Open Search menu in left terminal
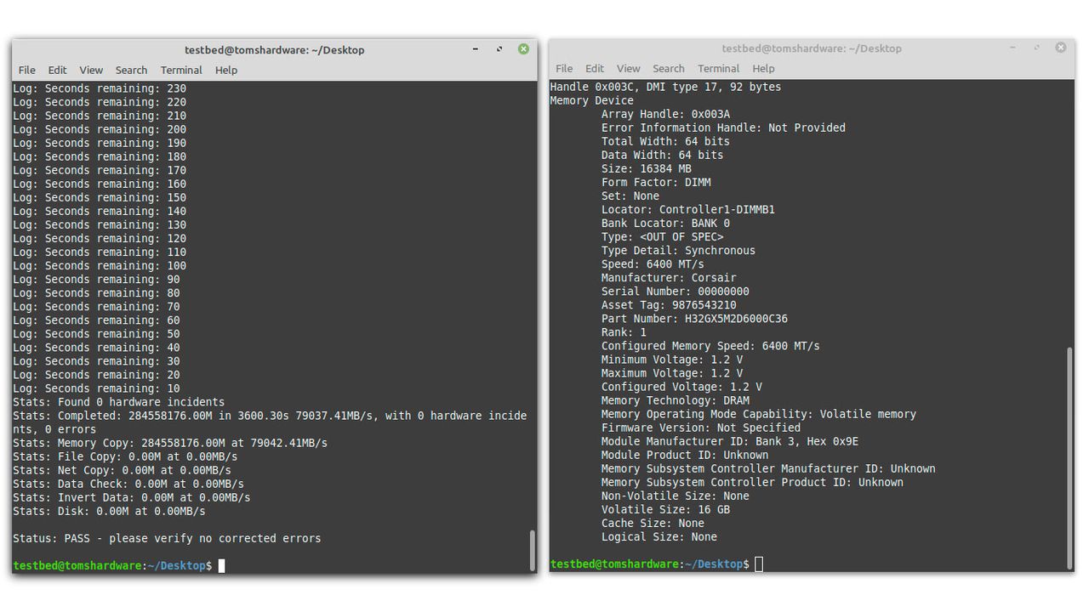This screenshot has width=1089, height=612. coord(131,70)
